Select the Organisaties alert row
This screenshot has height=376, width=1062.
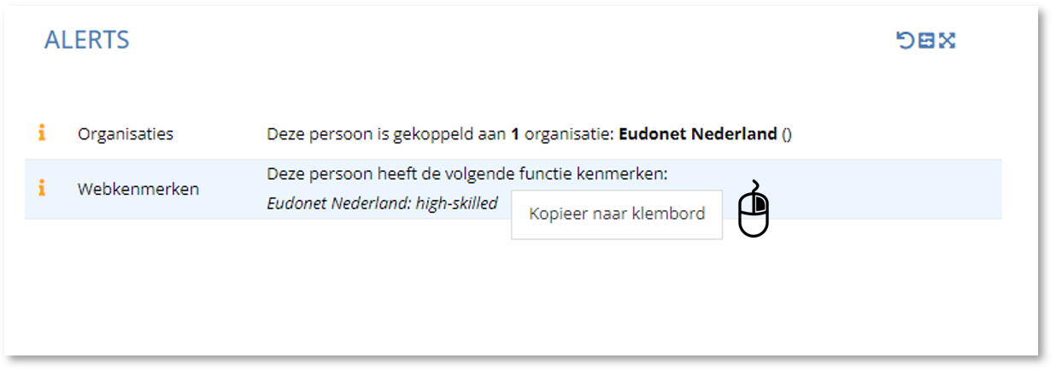(x=513, y=134)
